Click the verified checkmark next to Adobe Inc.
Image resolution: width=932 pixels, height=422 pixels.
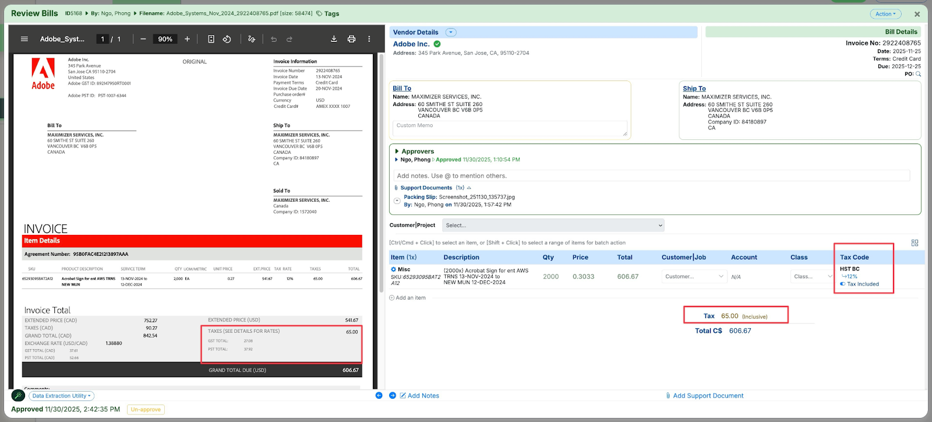click(x=437, y=44)
